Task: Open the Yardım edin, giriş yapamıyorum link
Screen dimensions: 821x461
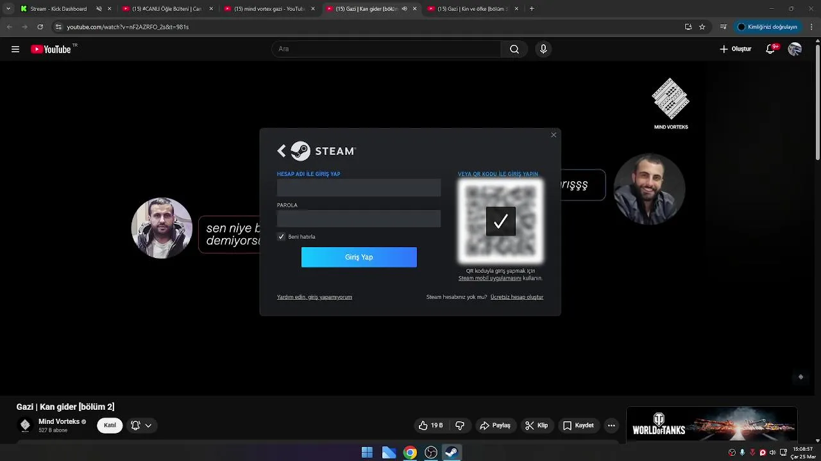Action: click(314, 297)
